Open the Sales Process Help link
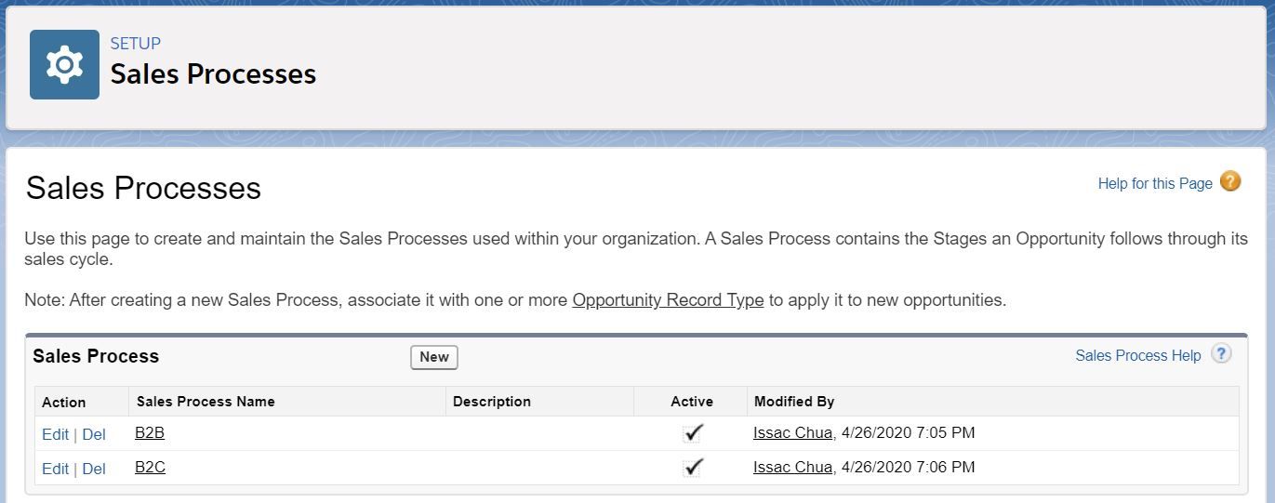This screenshot has width=1275, height=503. [1137, 355]
